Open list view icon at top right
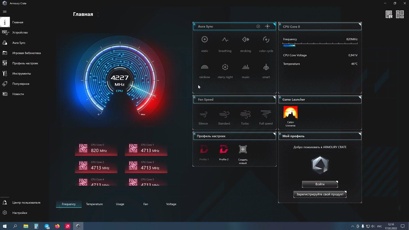Screen dimensions: 409x230 tap(389, 14)
